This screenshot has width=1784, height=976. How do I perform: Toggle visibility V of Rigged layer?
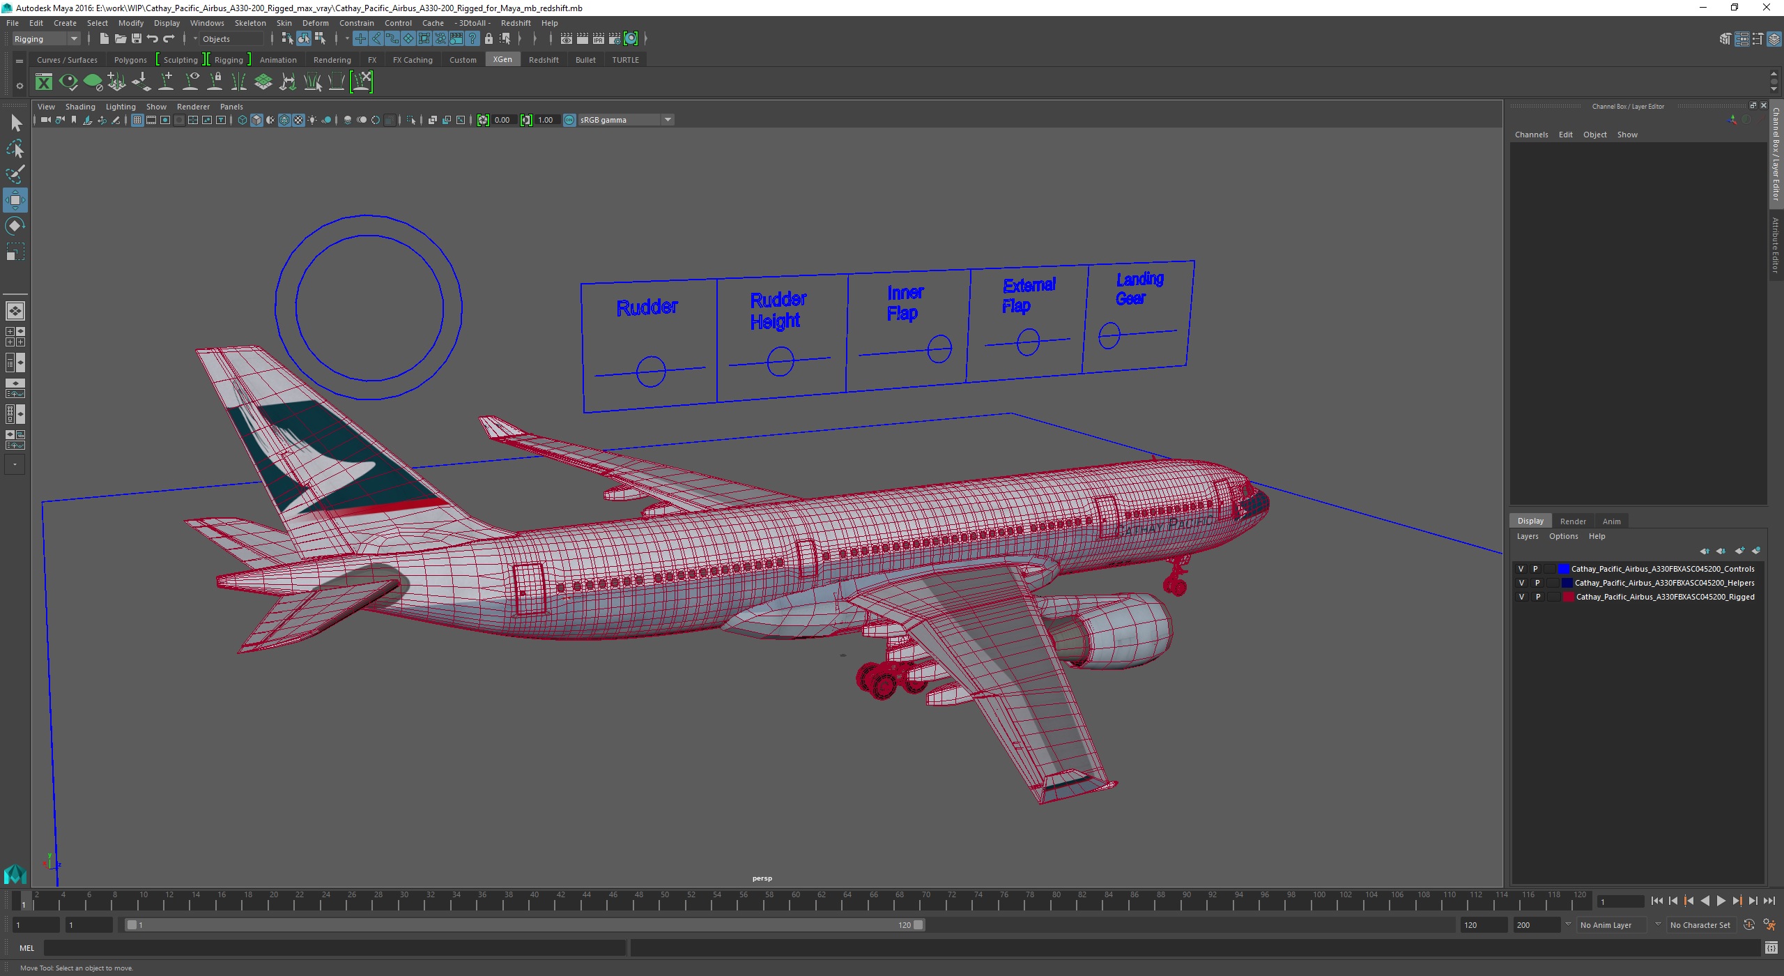tap(1521, 597)
